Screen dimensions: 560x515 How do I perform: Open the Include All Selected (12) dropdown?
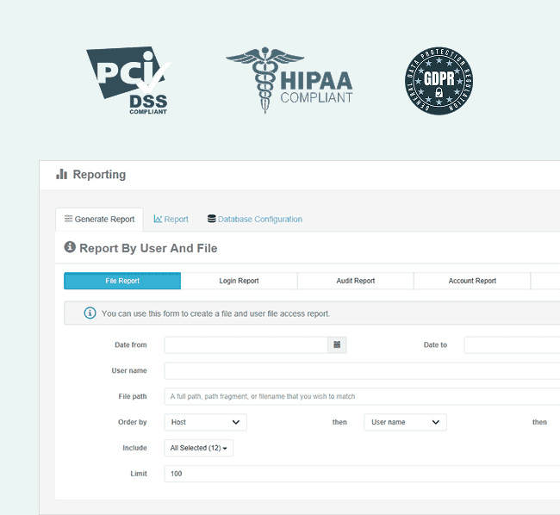pos(198,448)
